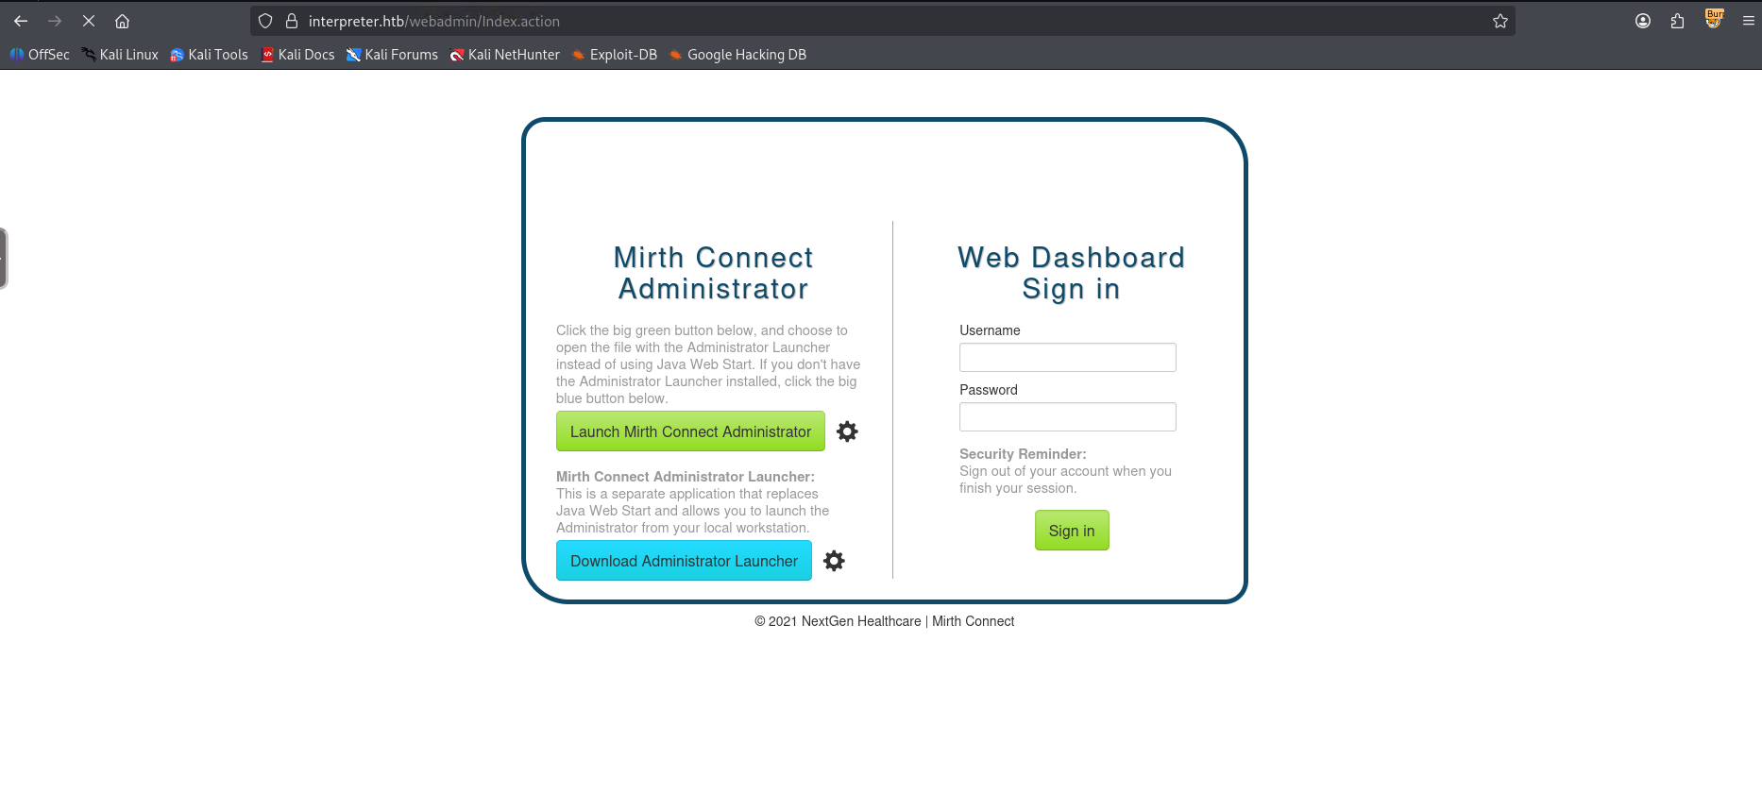Viewport: 1762px width, 811px height.
Task: Go to browser home page icon
Action: pos(123,21)
